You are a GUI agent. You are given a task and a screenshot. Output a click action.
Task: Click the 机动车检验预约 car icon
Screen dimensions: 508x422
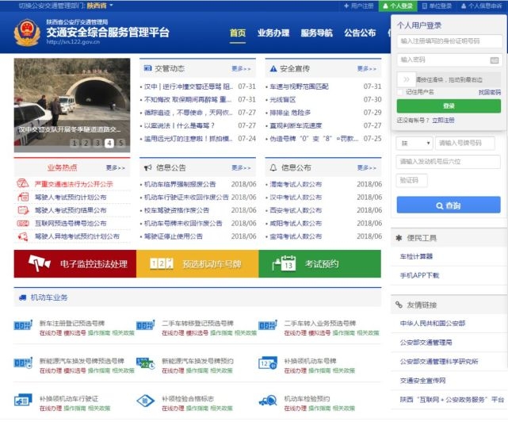pos(267,400)
